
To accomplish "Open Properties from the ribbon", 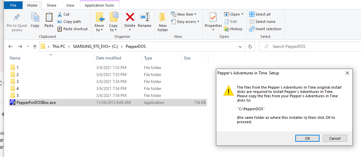I will coord(213,22).
